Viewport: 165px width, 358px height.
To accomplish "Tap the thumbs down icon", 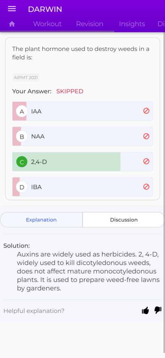I will point(158,310).
